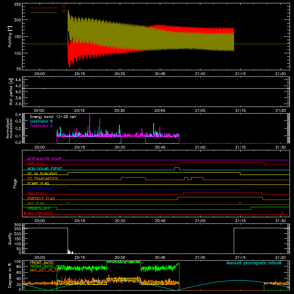The height and width of the screenshot is (294, 294).
Task: Click the 20:30 tick under Roll period plot
Action: click(x=120, y=111)
